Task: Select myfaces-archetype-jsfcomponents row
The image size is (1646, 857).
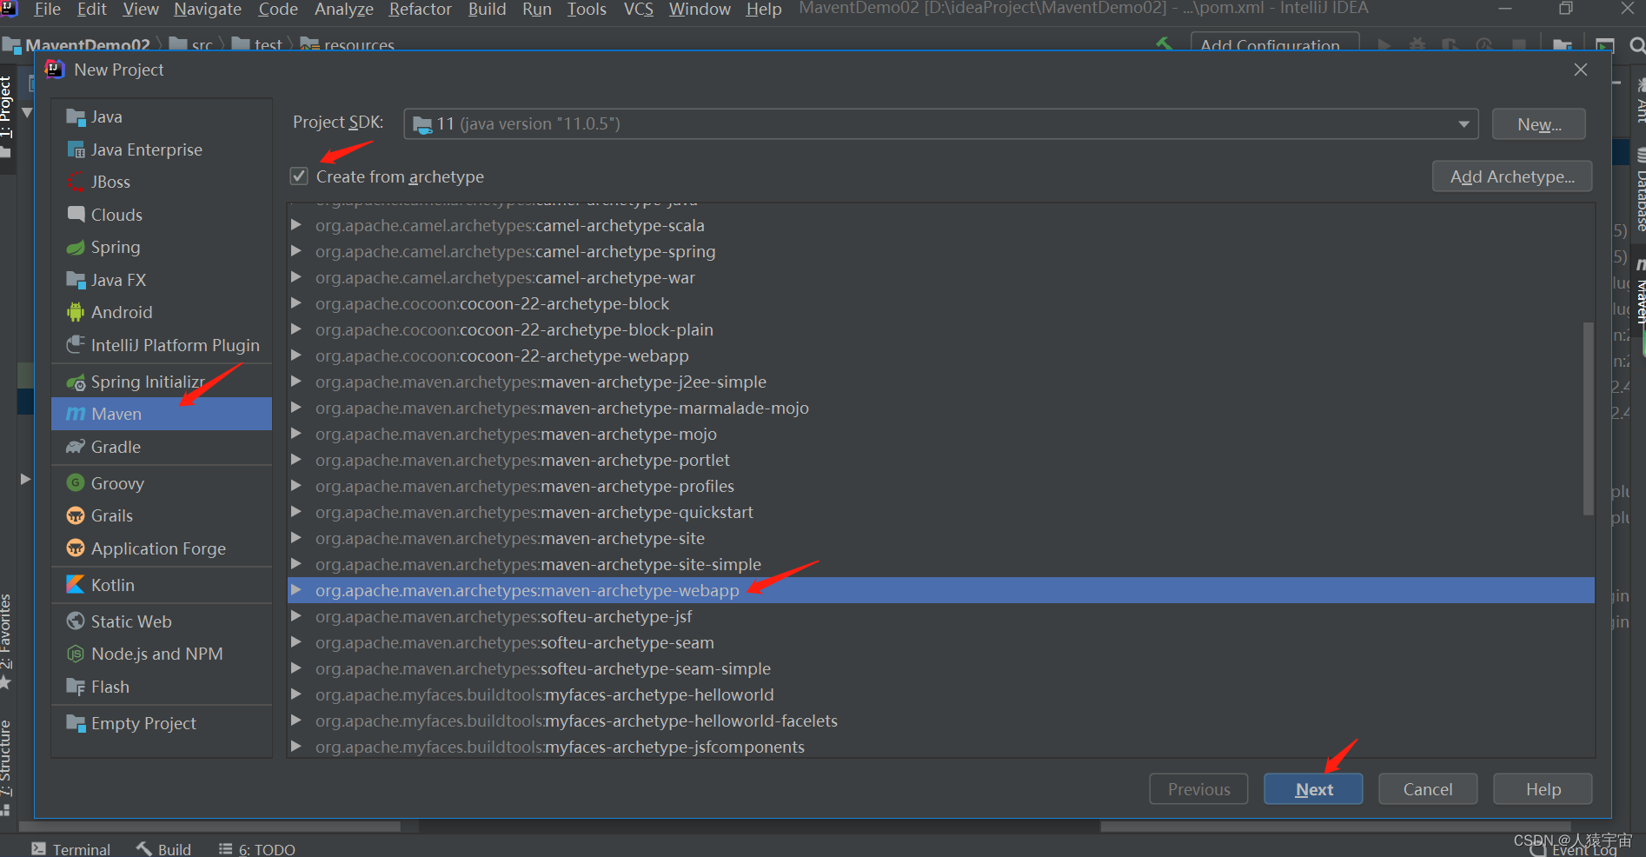Action: [x=940, y=747]
